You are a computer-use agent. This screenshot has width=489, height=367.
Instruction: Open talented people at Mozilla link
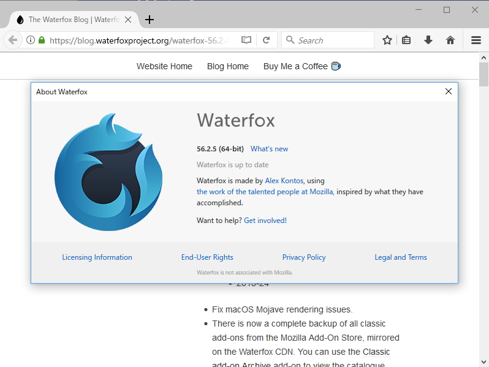pos(265,191)
